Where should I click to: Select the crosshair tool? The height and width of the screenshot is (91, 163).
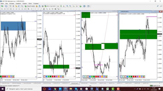[x=32, y=9]
